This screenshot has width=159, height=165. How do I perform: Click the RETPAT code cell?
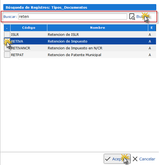pyautogui.click(x=17, y=55)
